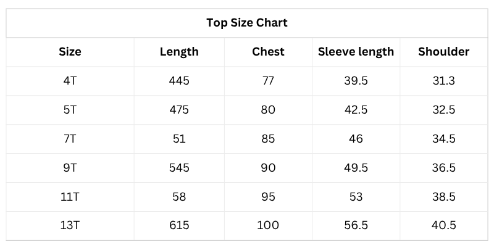Select the 13T size cell

[x=70, y=226]
